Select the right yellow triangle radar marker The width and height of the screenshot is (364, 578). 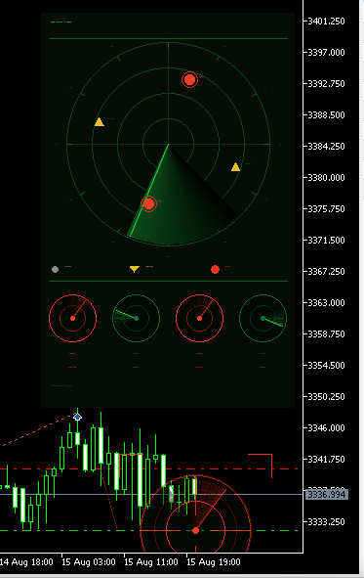[x=236, y=167]
